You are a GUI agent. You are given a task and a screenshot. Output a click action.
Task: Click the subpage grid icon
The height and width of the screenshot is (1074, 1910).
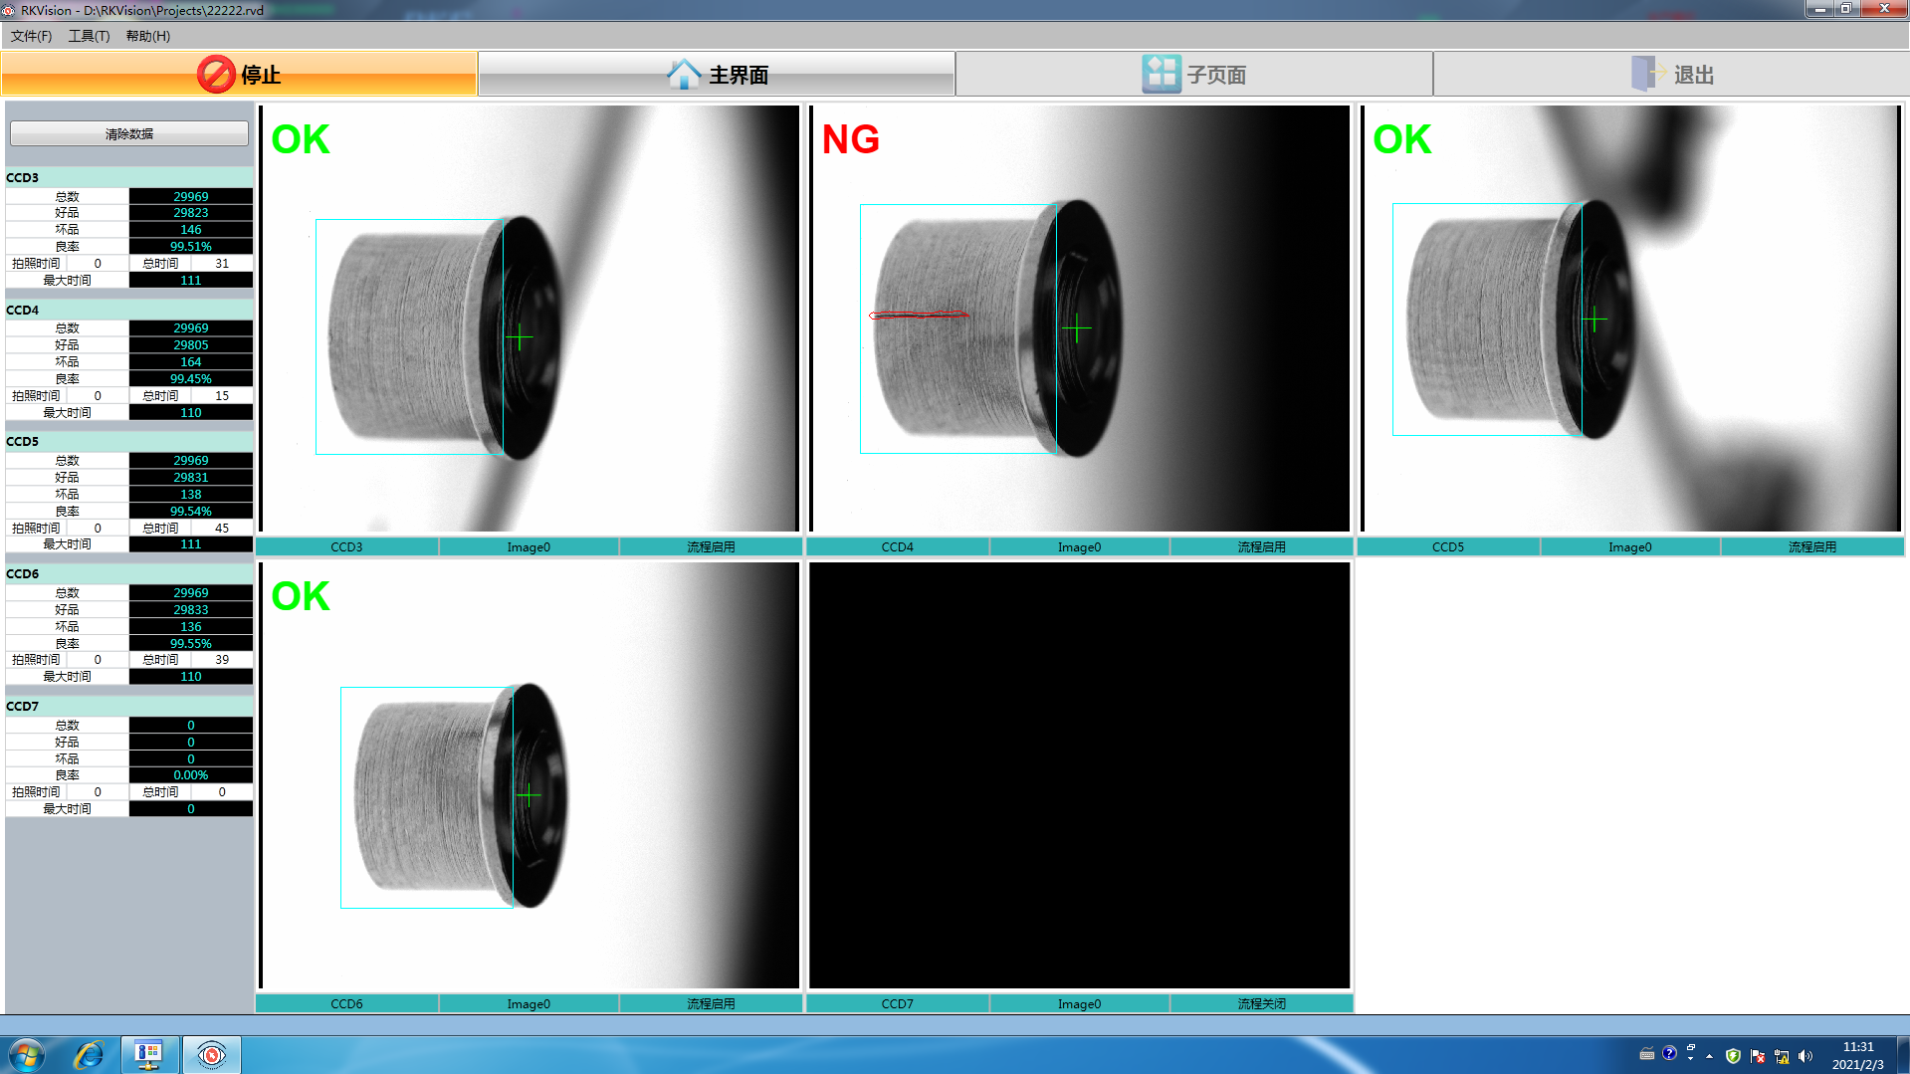click(x=1161, y=75)
